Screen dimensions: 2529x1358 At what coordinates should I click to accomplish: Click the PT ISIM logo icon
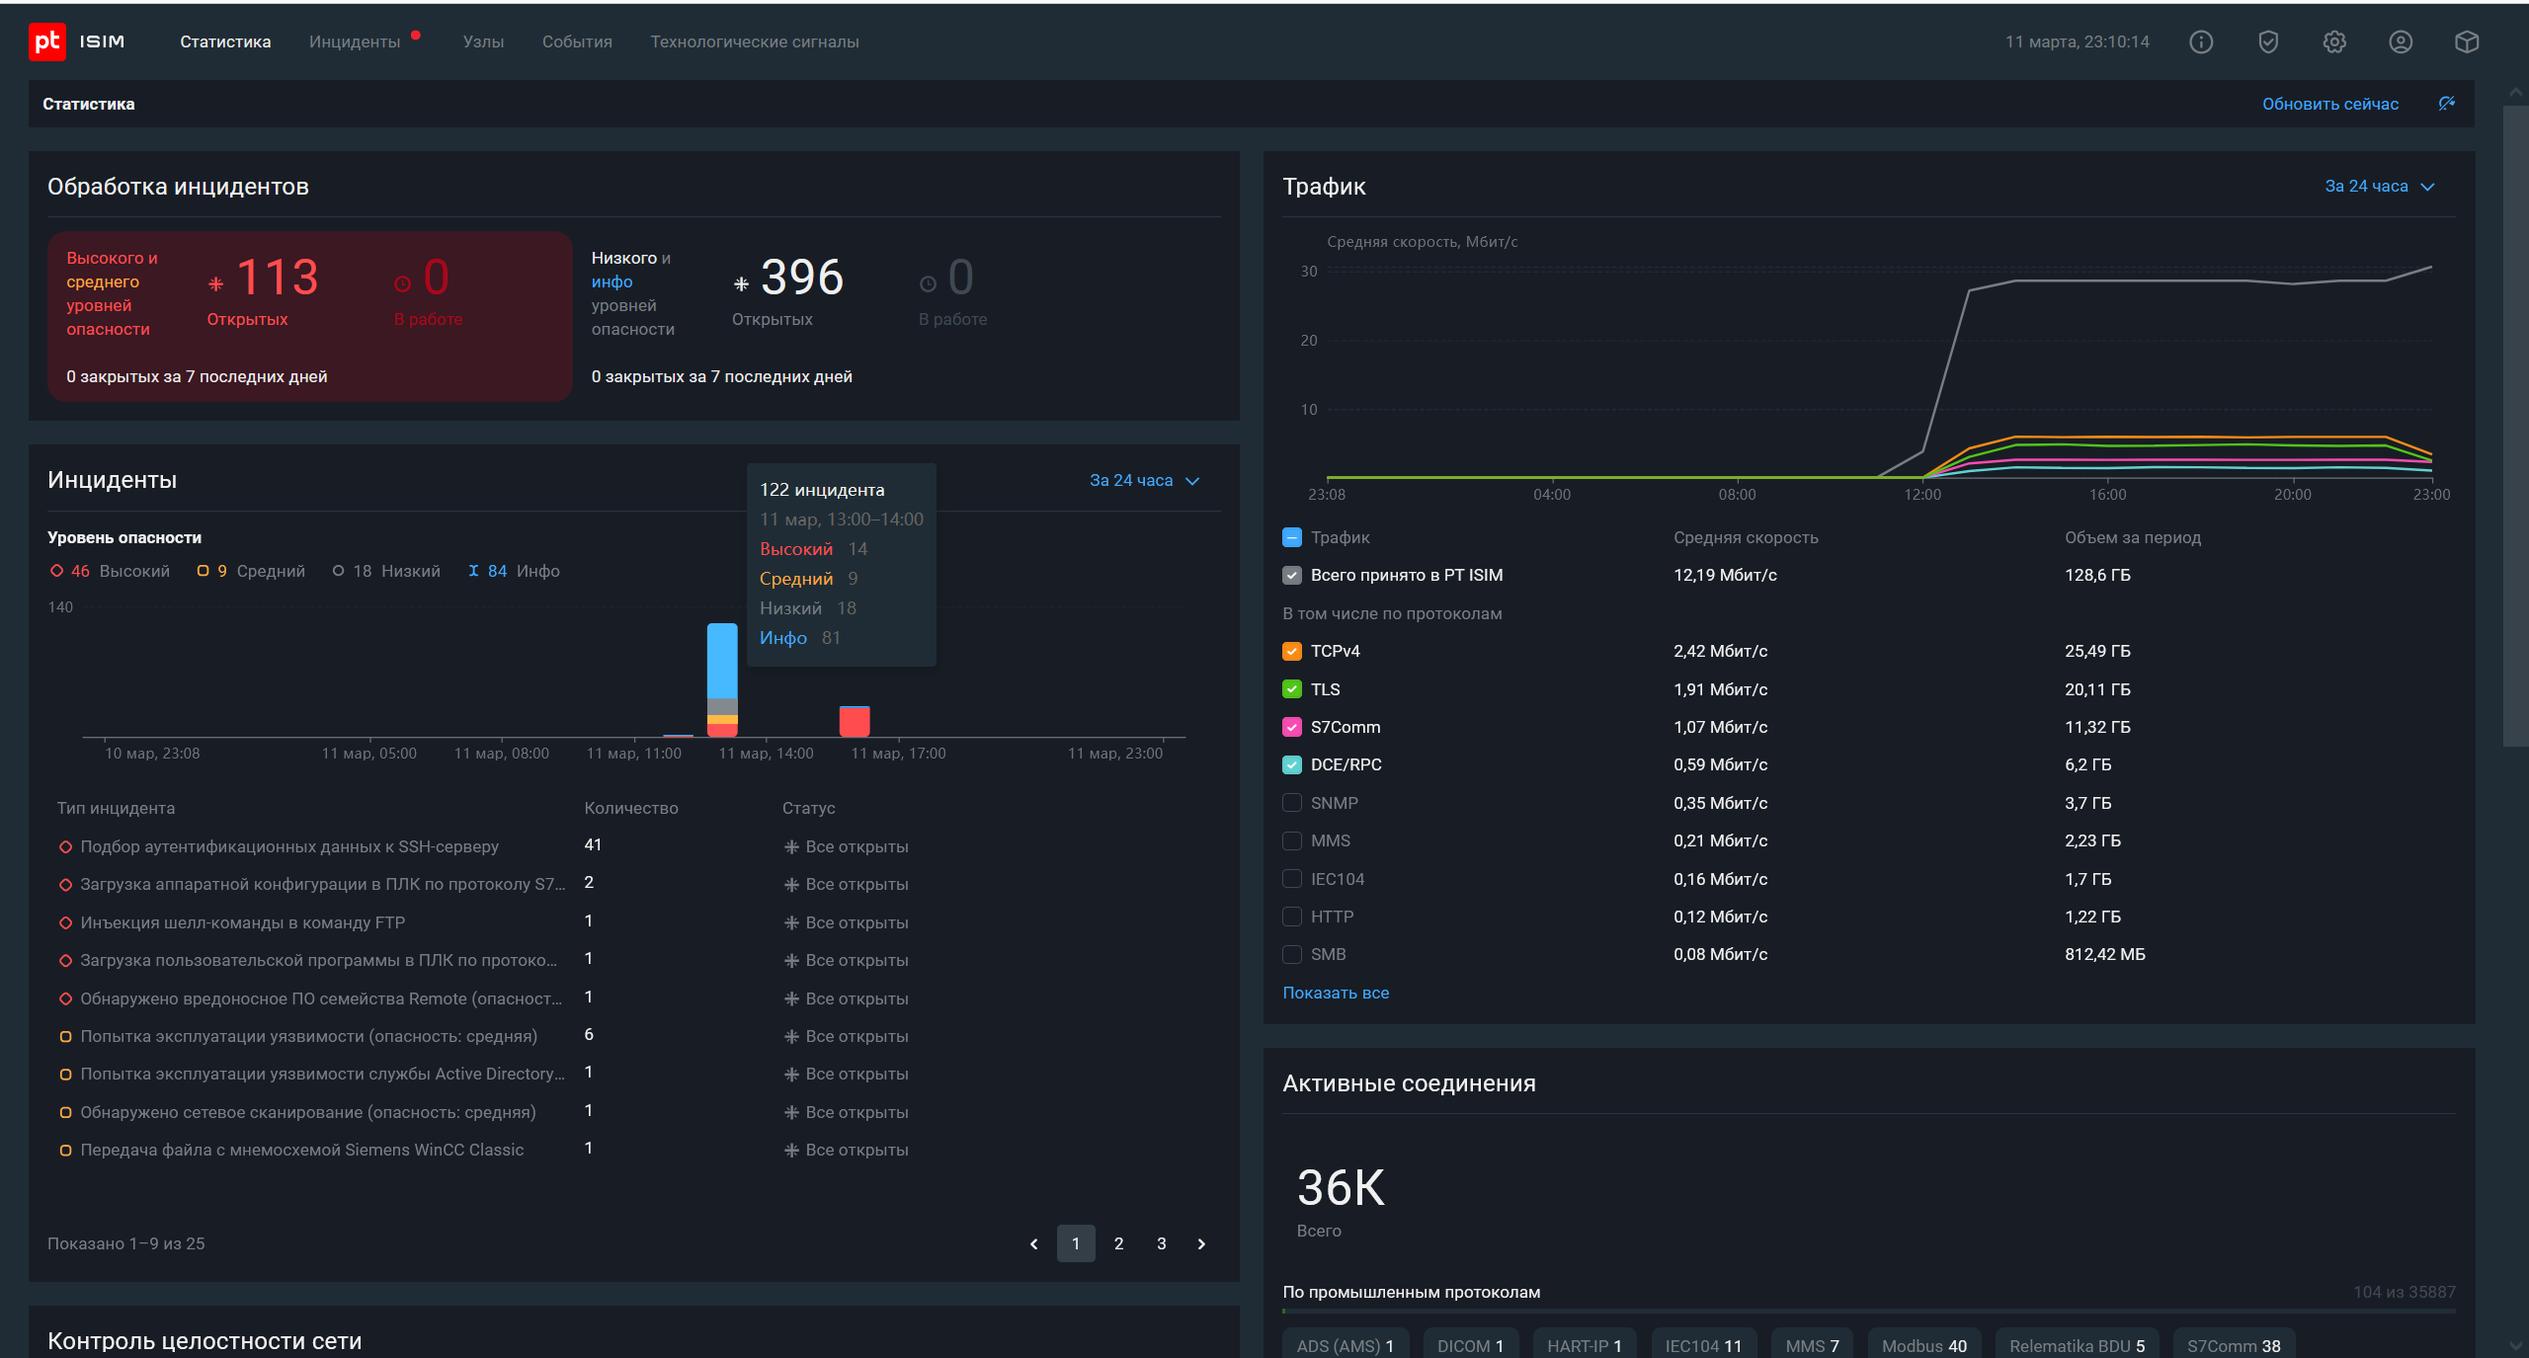46,41
